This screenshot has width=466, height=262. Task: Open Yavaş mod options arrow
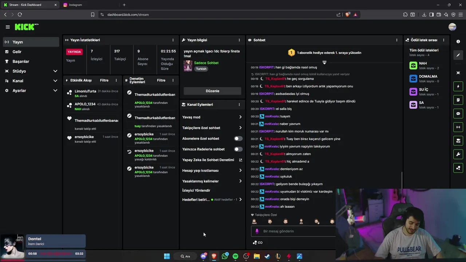(240, 117)
